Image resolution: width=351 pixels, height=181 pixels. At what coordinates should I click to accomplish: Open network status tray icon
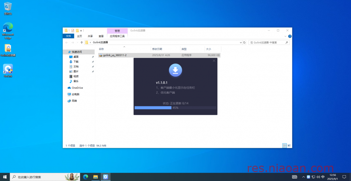[313, 177]
